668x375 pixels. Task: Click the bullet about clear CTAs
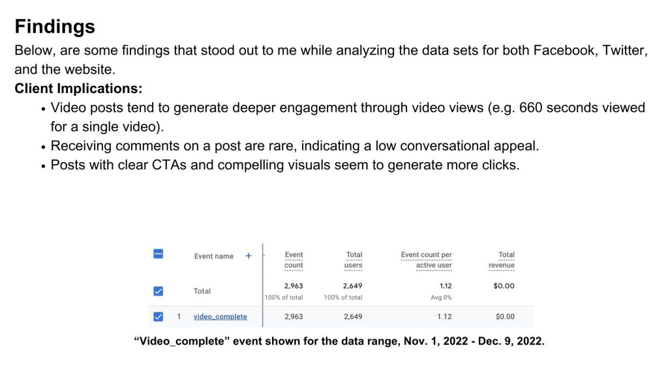[x=284, y=165]
